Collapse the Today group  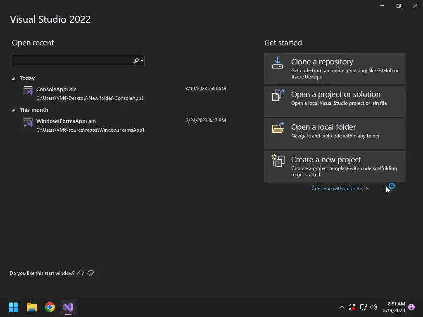(13, 78)
